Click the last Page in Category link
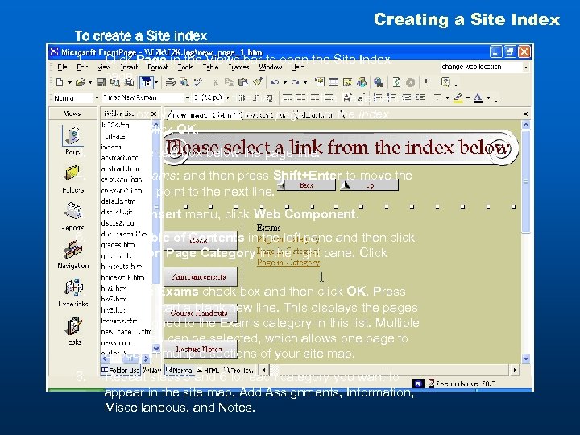Image resolution: width=580 pixels, height=435 pixels. 288,263
